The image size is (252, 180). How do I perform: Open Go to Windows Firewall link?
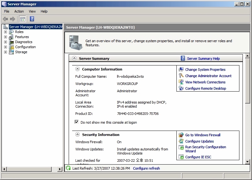pos(203,135)
